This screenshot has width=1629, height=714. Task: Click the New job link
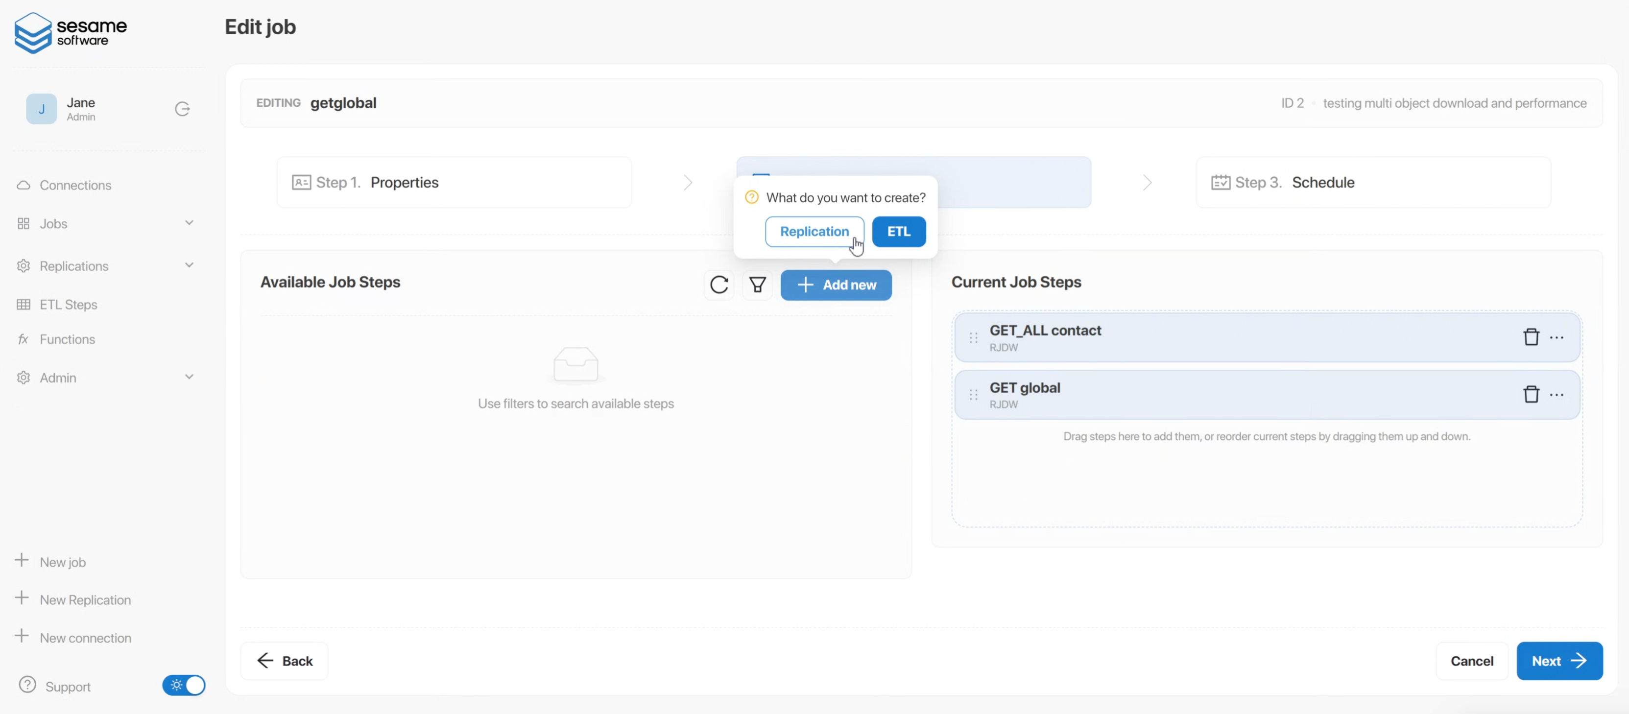coord(63,562)
